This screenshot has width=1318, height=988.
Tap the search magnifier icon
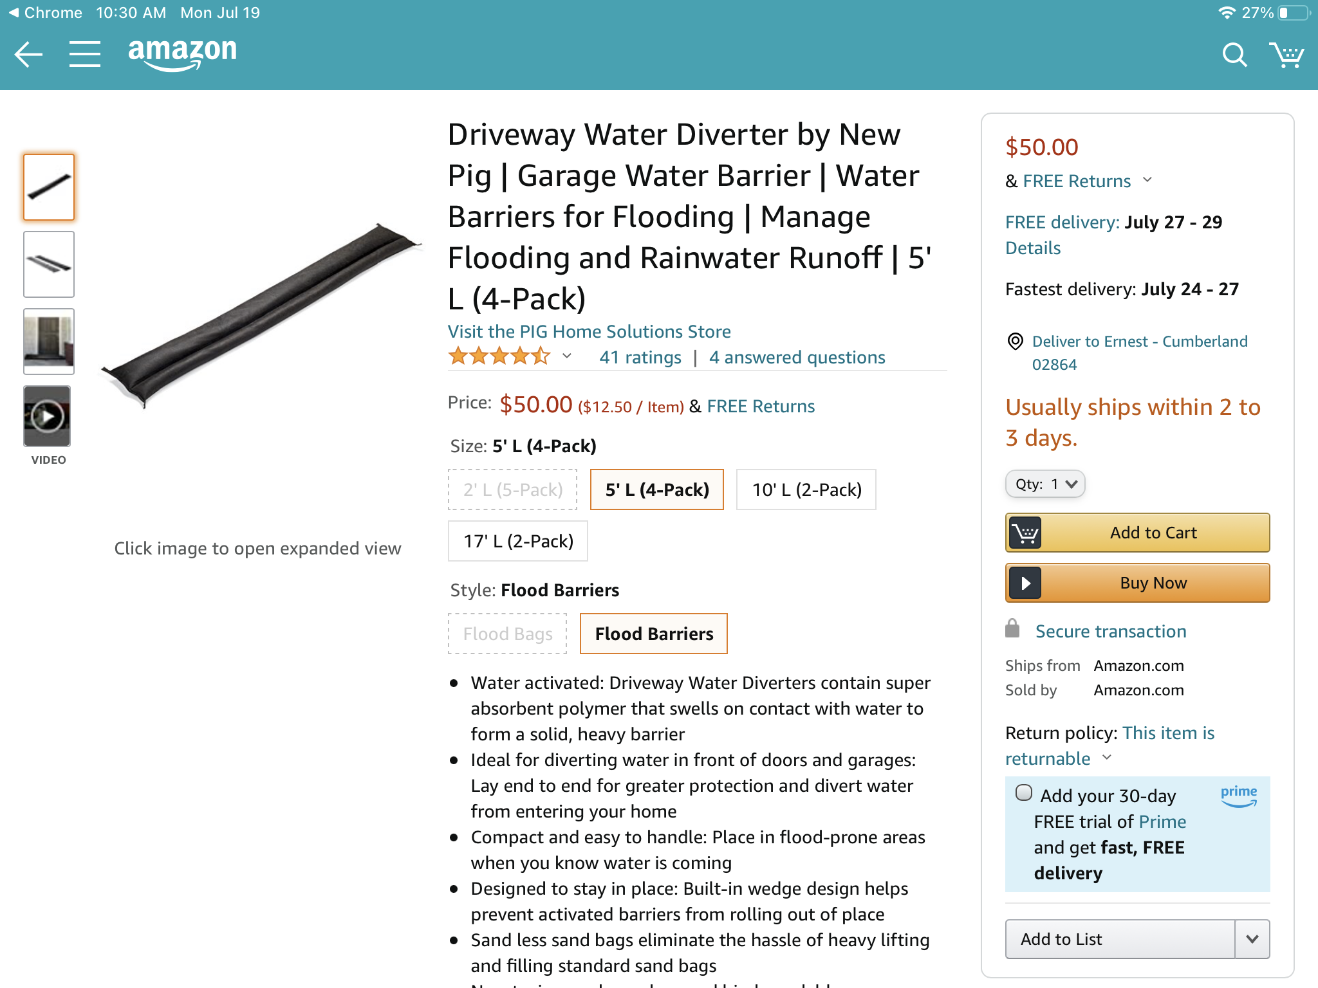click(x=1234, y=55)
